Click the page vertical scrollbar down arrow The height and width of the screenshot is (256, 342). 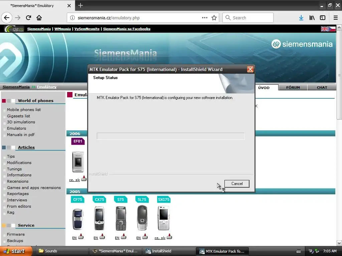click(x=339, y=243)
